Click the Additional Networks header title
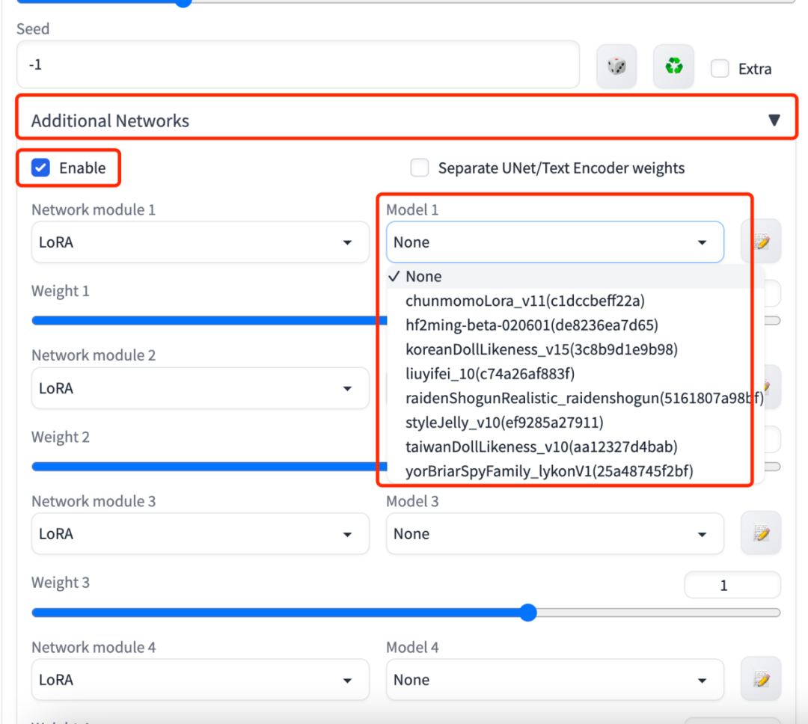The height and width of the screenshot is (724, 808). pos(110,120)
